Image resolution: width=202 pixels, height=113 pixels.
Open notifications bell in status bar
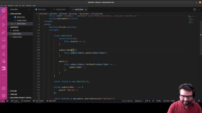199,101
